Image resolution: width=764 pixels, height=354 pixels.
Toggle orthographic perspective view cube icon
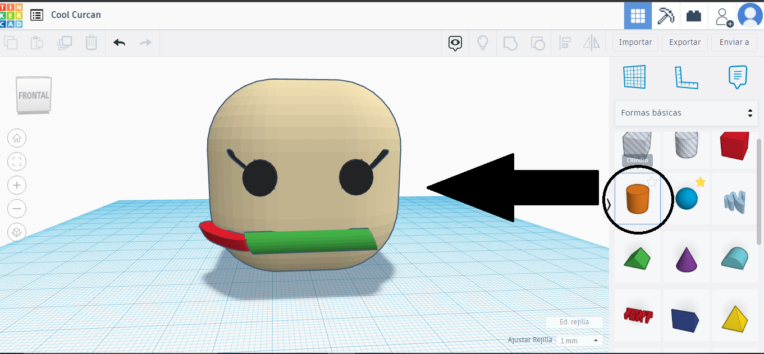(x=17, y=232)
